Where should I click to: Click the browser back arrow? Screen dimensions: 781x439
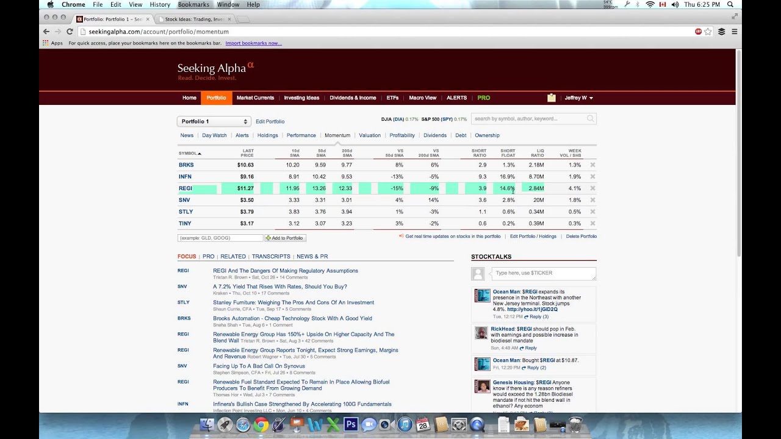(x=46, y=32)
